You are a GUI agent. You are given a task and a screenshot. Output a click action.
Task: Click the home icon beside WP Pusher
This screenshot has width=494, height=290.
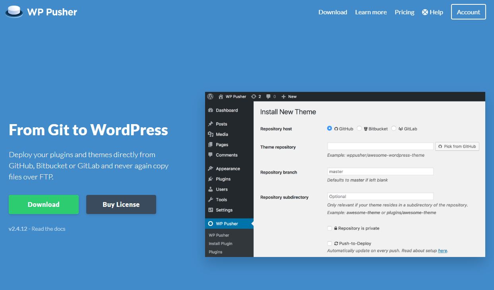(221, 97)
